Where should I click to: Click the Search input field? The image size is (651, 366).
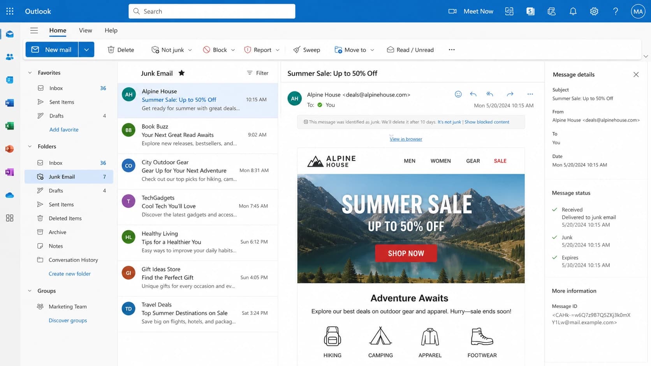click(212, 11)
